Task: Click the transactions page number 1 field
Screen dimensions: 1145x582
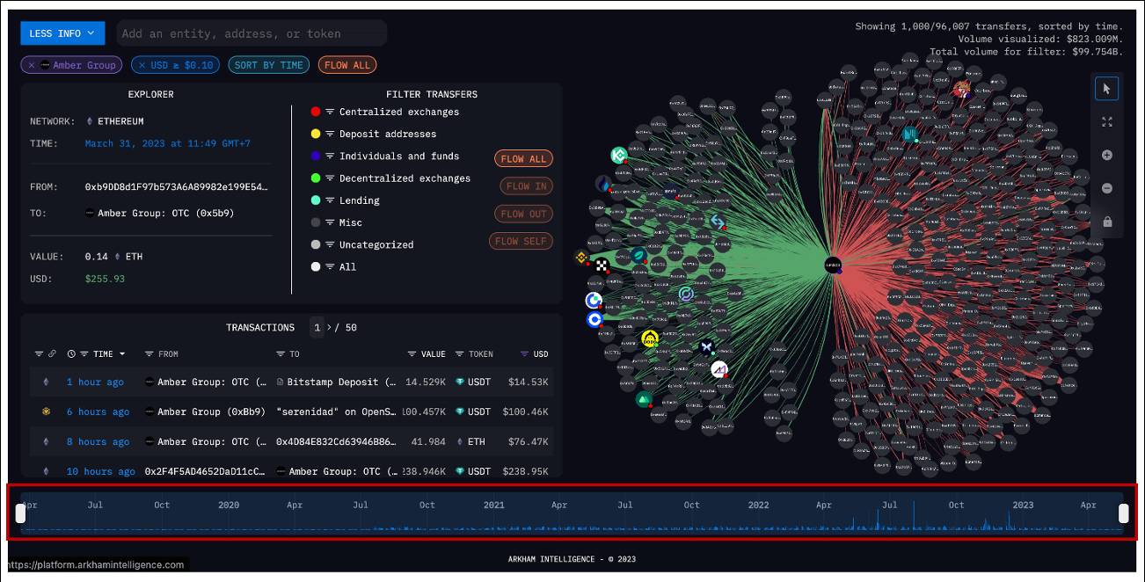Action: (x=317, y=327)
